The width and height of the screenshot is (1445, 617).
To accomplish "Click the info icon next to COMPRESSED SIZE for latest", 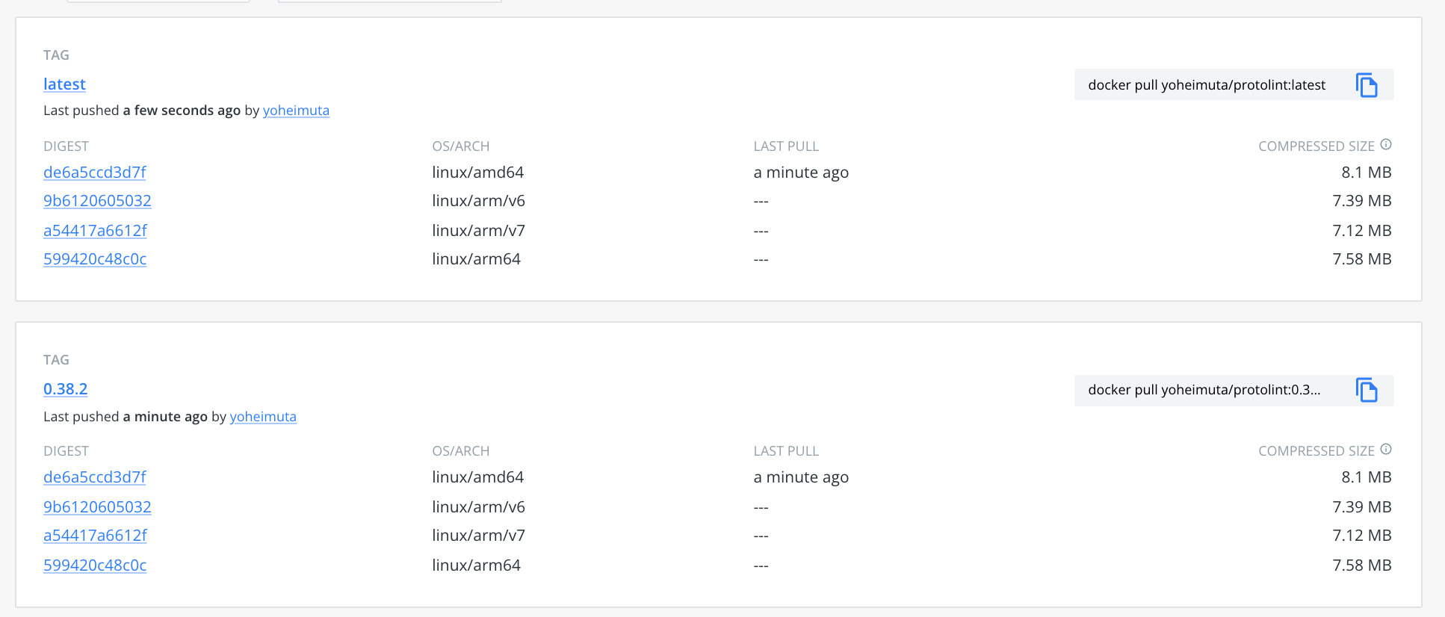I will [x=1387, y=143].
